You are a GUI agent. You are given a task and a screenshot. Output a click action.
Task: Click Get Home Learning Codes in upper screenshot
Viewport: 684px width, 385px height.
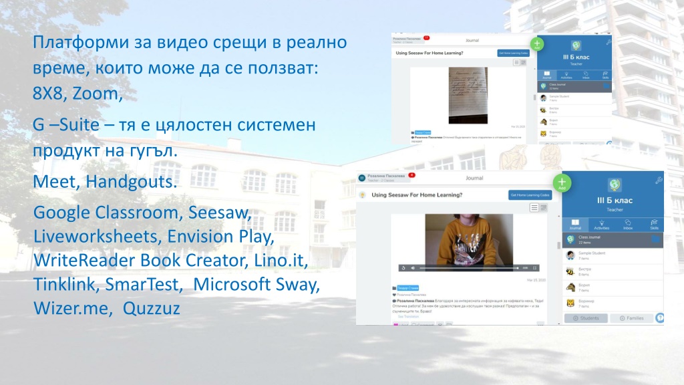pos(514,53)
